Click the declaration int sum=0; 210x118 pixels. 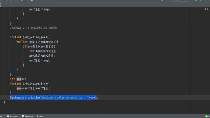coord(18,79)
